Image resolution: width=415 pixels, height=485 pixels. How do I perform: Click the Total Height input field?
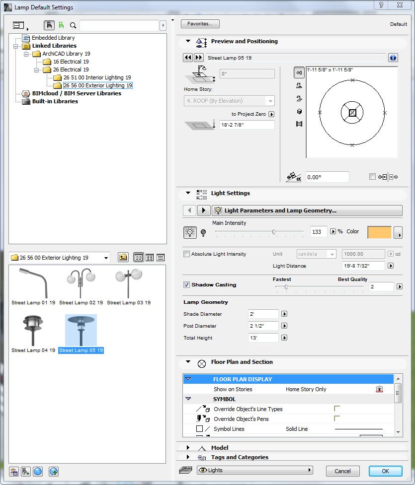click(263, 338)
